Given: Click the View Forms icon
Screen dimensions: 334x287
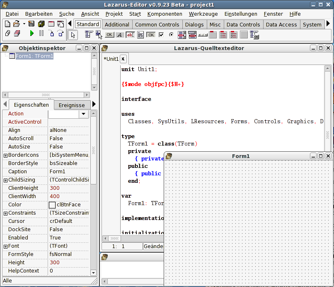Looking at the screenshot, I should pos(17,33).
